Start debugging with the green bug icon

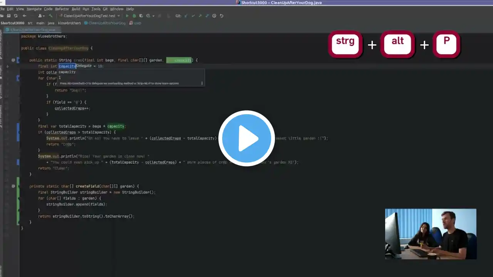134,16
